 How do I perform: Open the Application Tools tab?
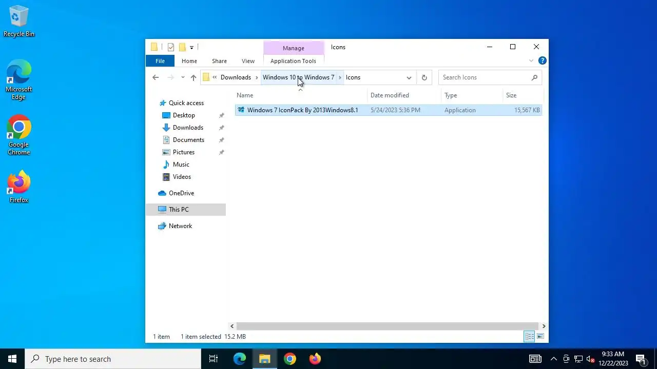coord(293,61)
